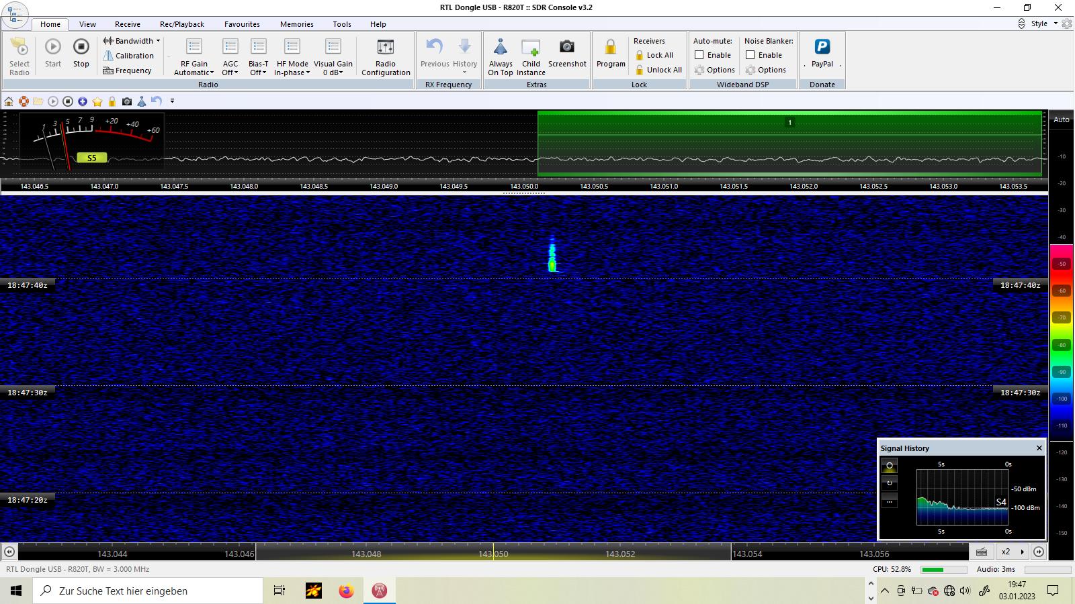The width and height of the screenshot is (1075, 604).
Task: Click the stop icon in quick toolbar
Action: click(68, 101)
